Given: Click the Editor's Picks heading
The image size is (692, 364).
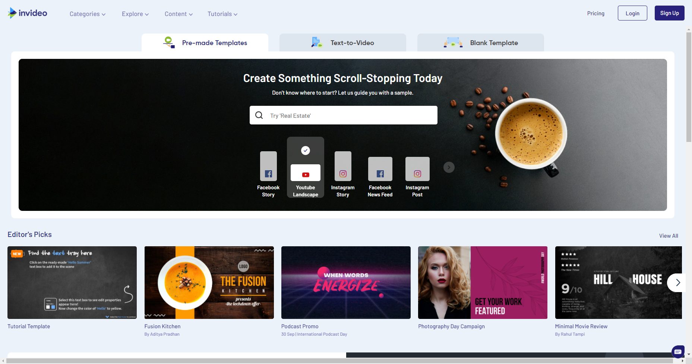Looking at the screenshot, I should [x=30, y=234].
